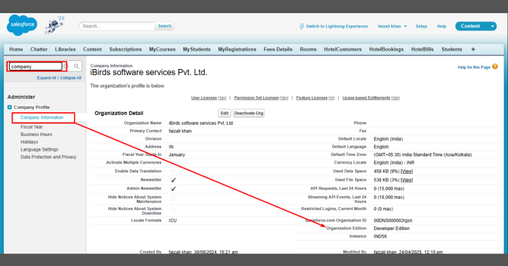
Task: Open the MyStudents tab
Action: point(196,49)
